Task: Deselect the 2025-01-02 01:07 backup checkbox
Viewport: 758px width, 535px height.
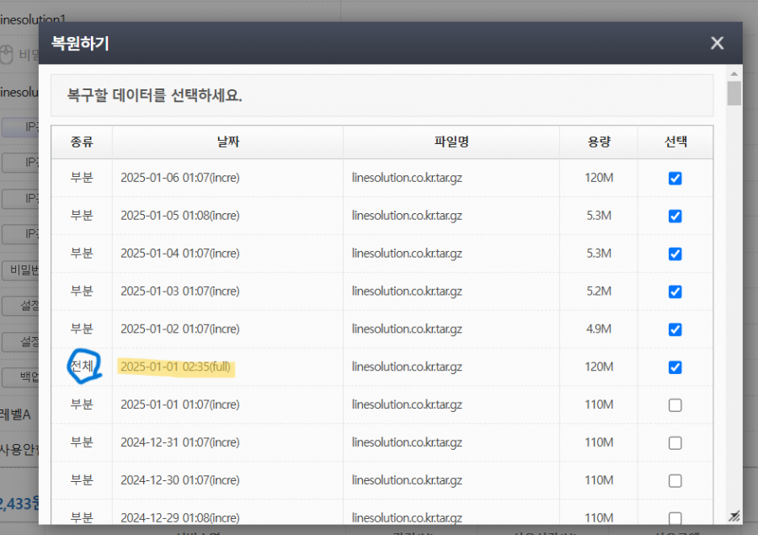Action: 675,329
